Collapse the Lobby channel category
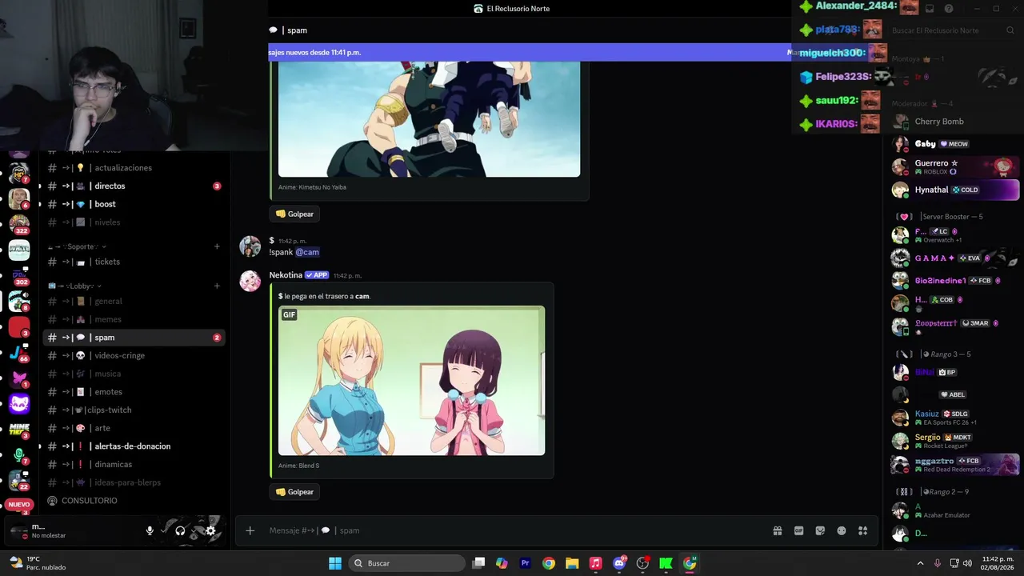The width and height of the screenshot is (1024, 576). pos(74,286)
